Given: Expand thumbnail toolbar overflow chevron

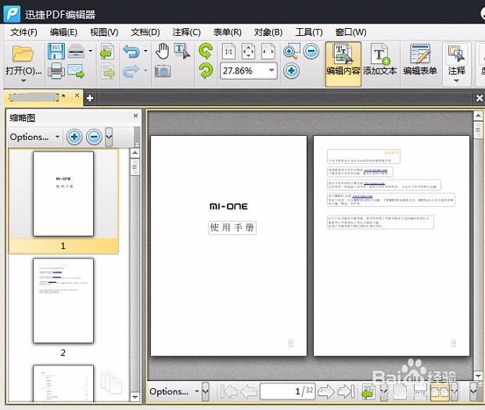Looking at the screenshot, I should (x=109, y=137).
